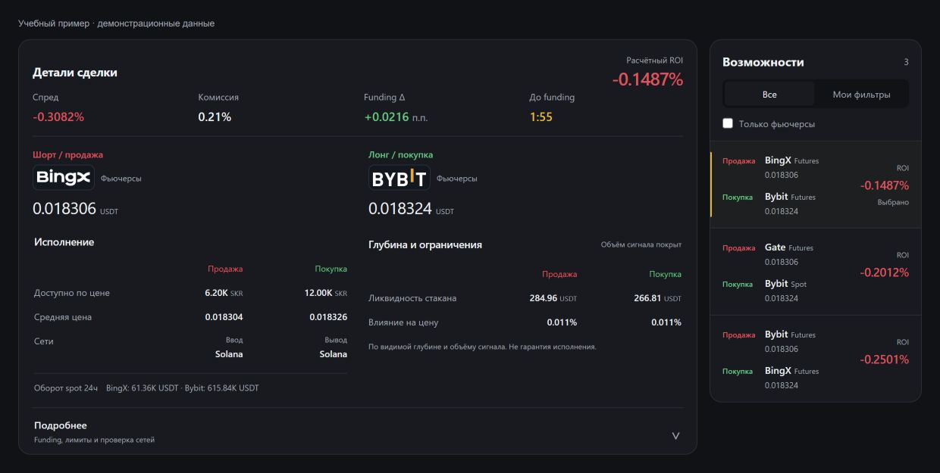Viewport: 940px width, 473px height.
Task: Click the Возможности count badge 3
Action: pos(906,62)
